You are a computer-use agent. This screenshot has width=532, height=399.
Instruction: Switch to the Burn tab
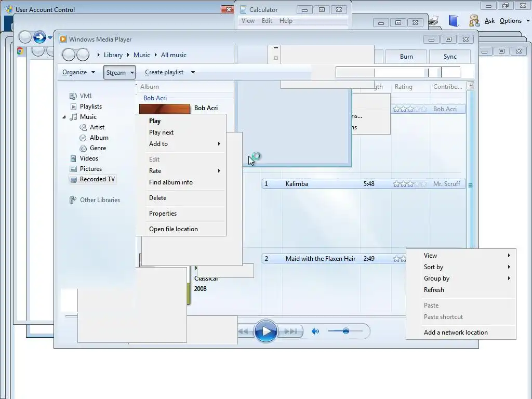tap(406, 57)
